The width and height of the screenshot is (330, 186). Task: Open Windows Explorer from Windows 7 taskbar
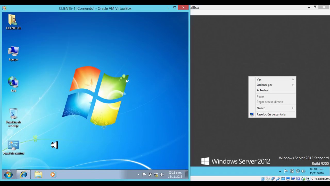(38, 175)
